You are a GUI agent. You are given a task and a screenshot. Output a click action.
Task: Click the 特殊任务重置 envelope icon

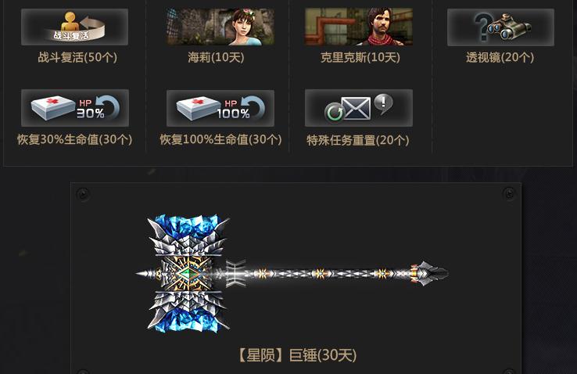[x=359, y=108]
